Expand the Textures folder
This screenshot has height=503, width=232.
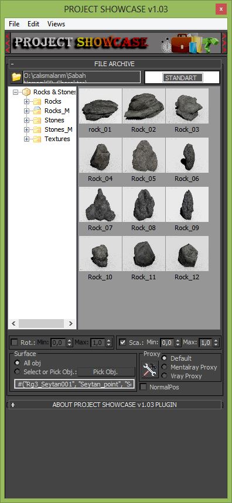click(x=26, y=139)
